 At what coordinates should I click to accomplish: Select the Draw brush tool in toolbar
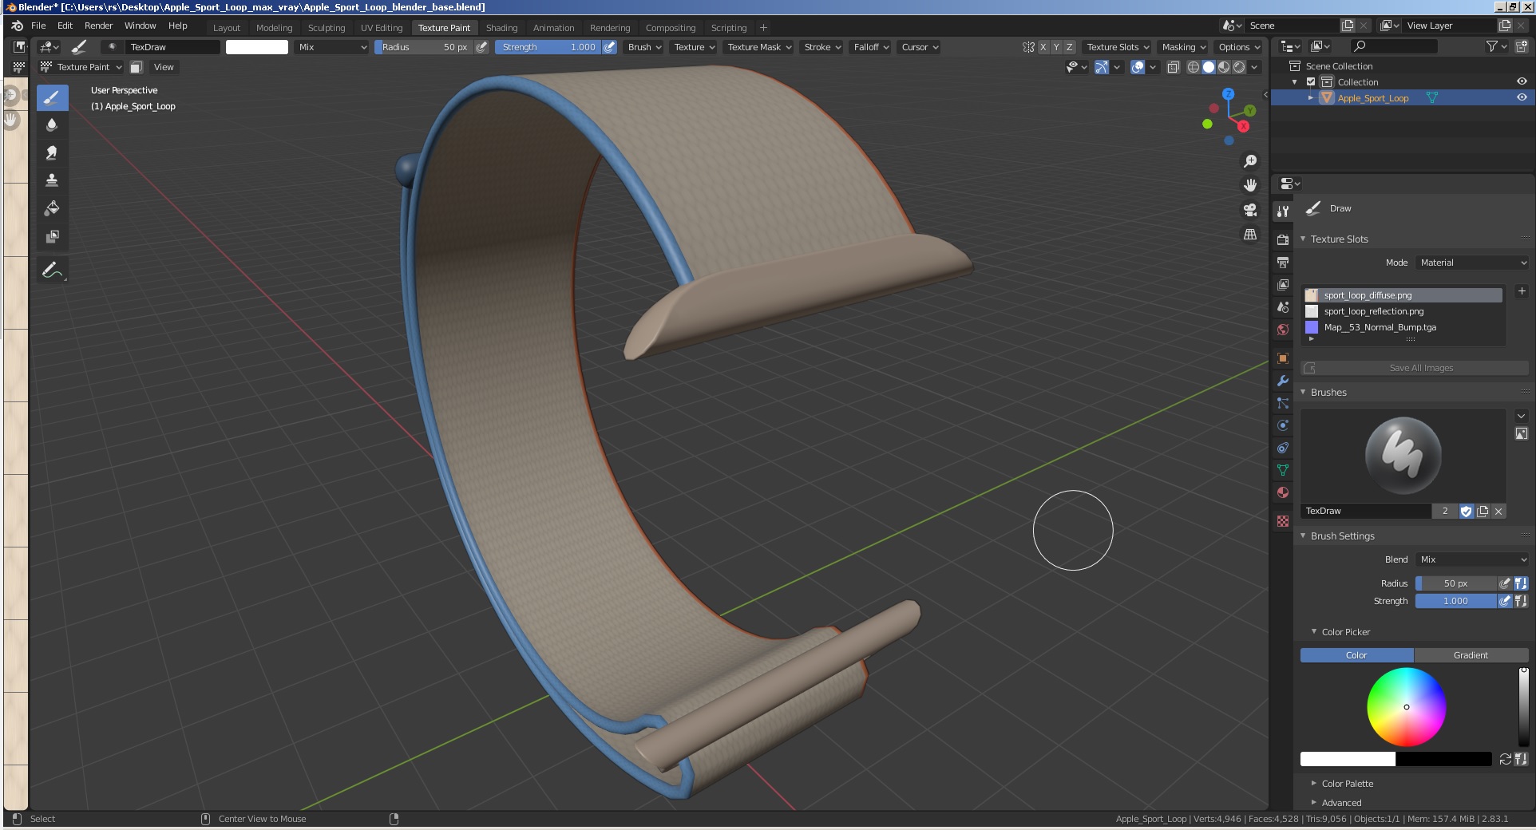pyautogui.click(x=52, y=98)
